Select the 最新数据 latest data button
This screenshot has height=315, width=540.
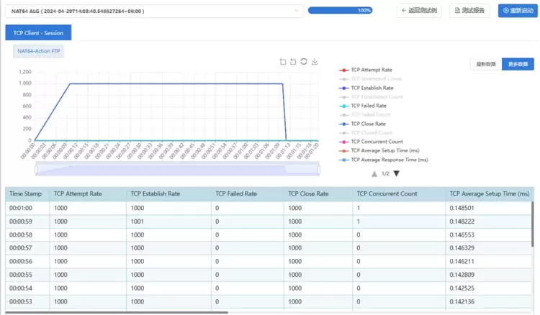[486, 64]
